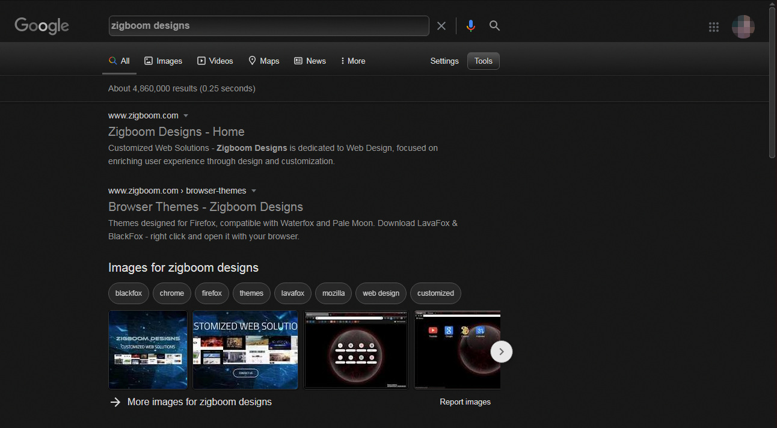Switch to the Images tab
This screenshot has height=428, width=777.
pos(163,61)
